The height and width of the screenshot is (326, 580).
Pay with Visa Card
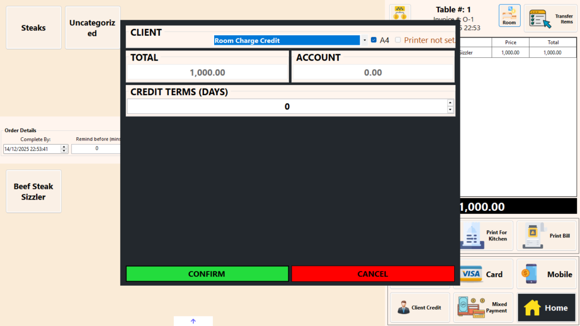click(x=483, y=274)
